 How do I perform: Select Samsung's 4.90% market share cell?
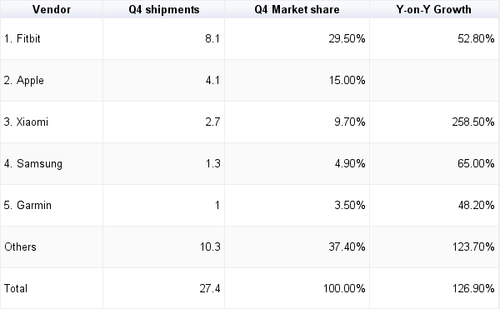coord(297,164)
